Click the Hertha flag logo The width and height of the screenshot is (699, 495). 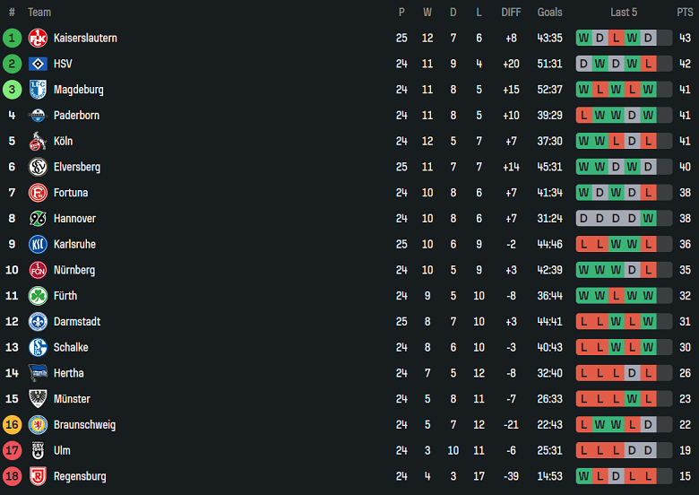pos(38,373)
